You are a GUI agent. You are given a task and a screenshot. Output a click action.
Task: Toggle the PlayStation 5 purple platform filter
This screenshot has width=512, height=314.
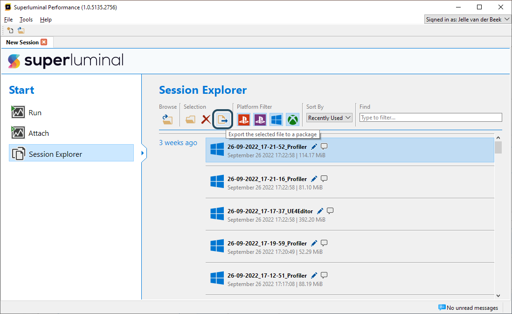pyautogui.click(x=260, y=119)
